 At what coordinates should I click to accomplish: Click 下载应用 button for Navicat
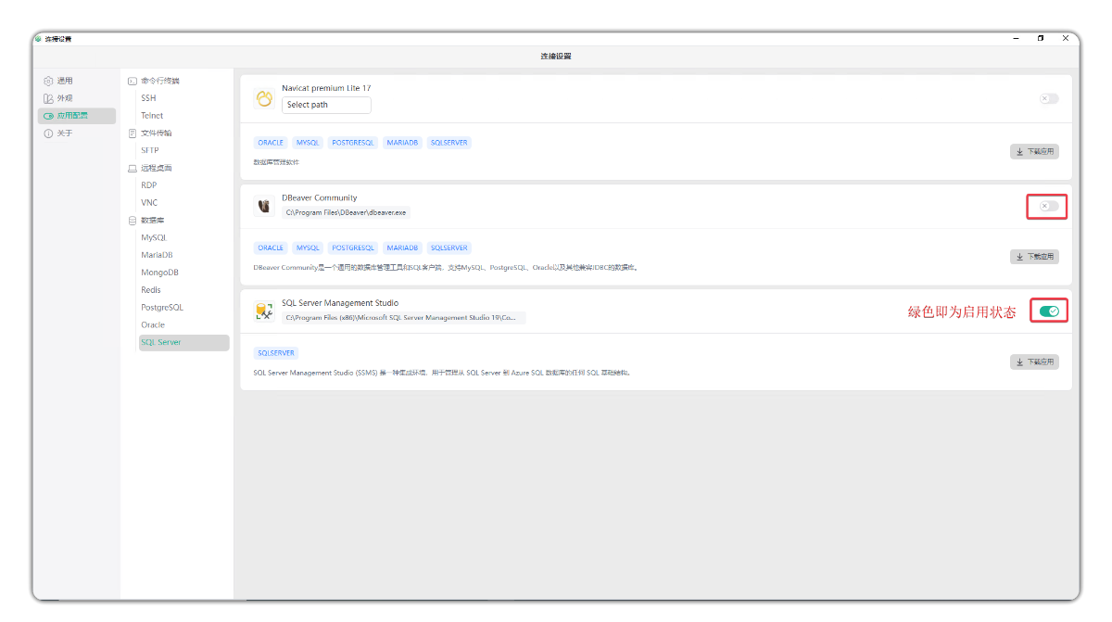(x=1034, y=152)
